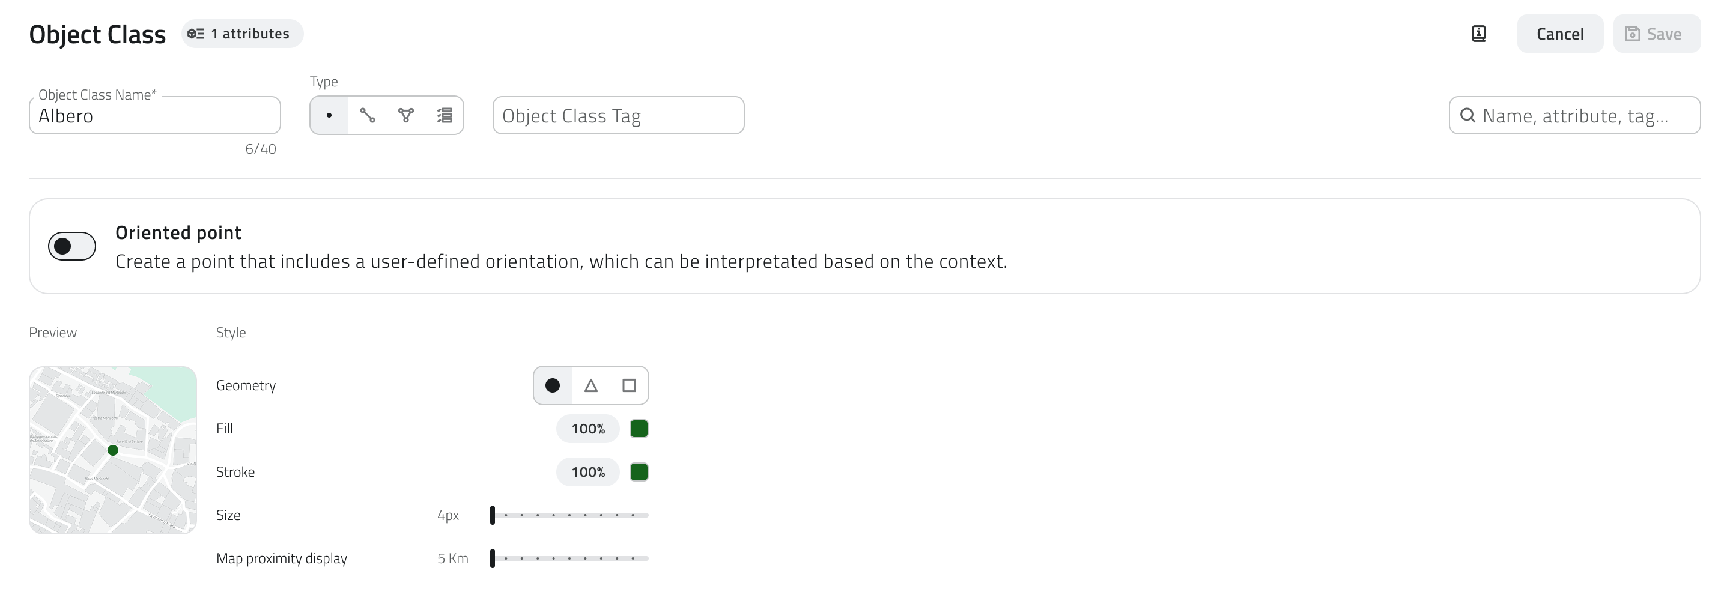
Task: Open the Fill color swatch
Action: click(639, 429)
